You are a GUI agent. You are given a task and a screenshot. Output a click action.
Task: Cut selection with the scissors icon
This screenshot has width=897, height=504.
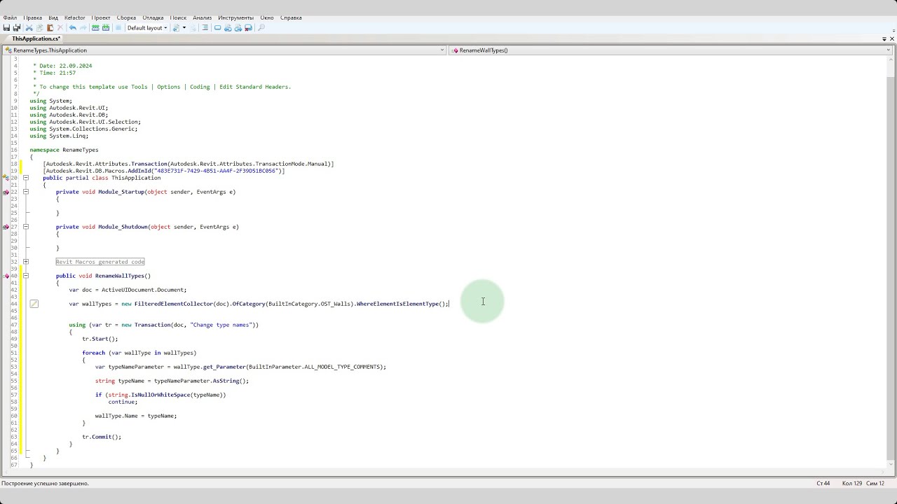point(29,28)
